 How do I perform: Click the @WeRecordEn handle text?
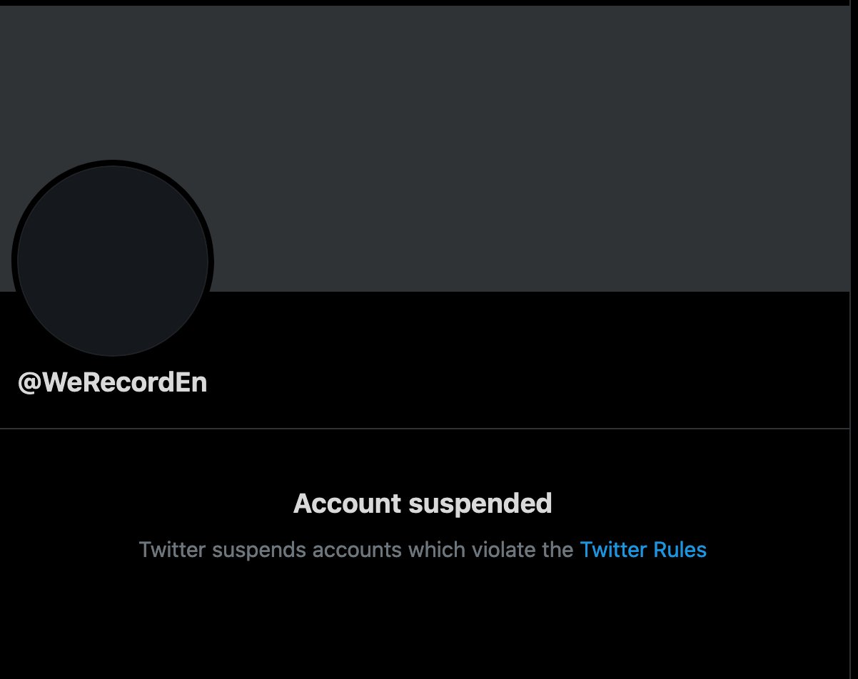[x=113, y=383]
